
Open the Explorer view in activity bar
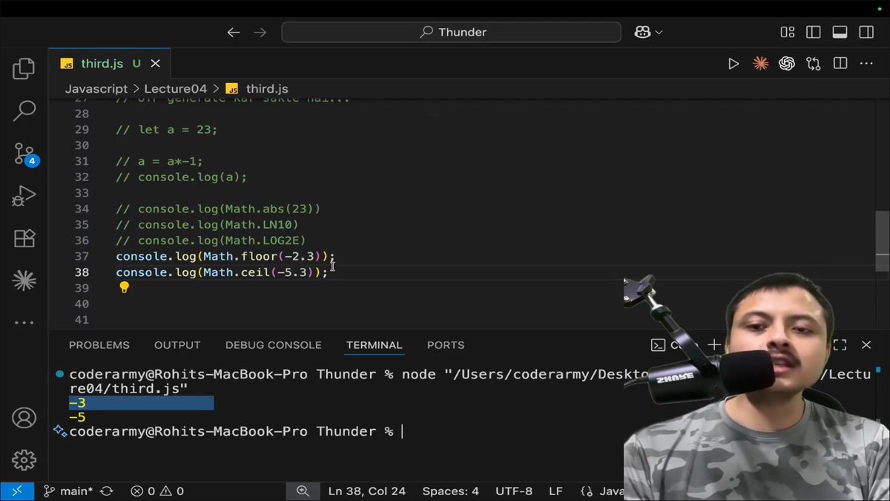[24, 69]
